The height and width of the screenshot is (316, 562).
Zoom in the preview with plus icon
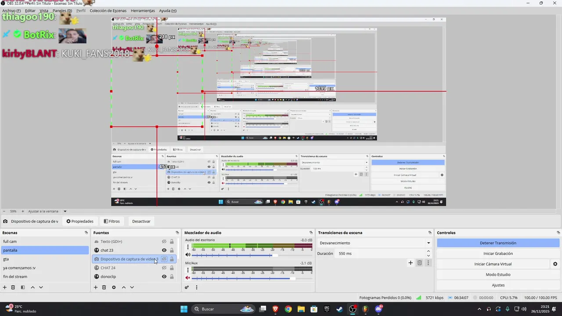23,211
